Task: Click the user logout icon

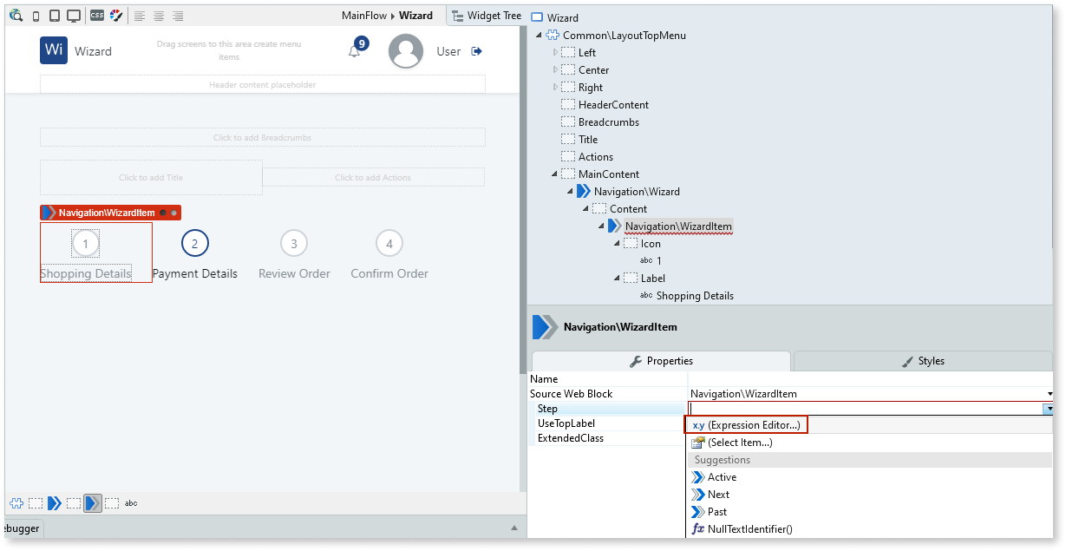Action: click(478, 50)
